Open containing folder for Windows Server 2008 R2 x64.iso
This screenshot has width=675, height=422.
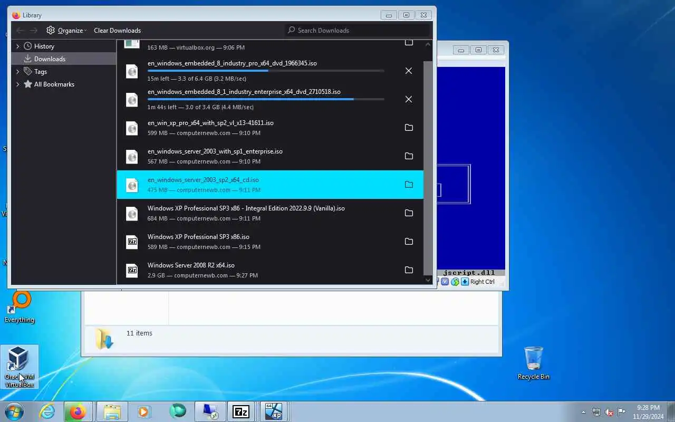pyautogui.click(x=409, y=270)
